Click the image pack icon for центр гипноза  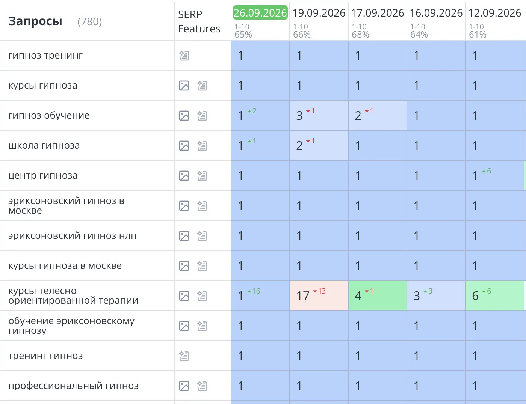click(x=184, y=176)
